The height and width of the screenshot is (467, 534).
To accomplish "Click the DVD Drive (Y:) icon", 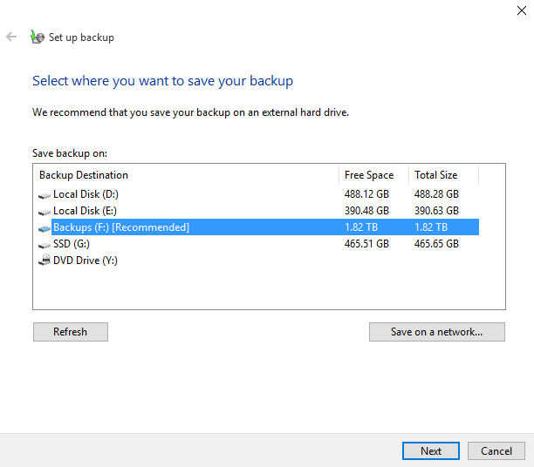I will pos(44,261).
